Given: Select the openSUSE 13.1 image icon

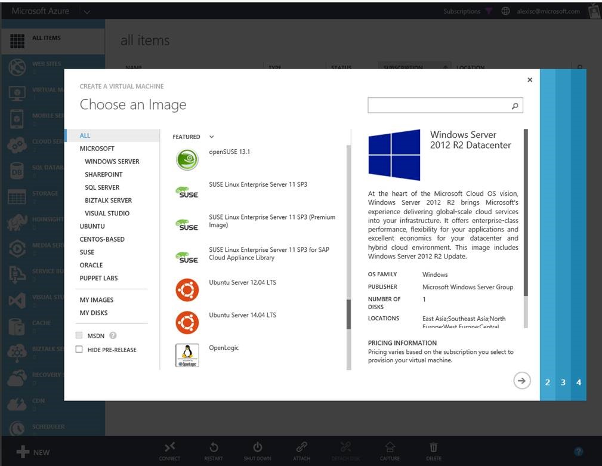Looking at the screenshot, I should coord(187,159).
